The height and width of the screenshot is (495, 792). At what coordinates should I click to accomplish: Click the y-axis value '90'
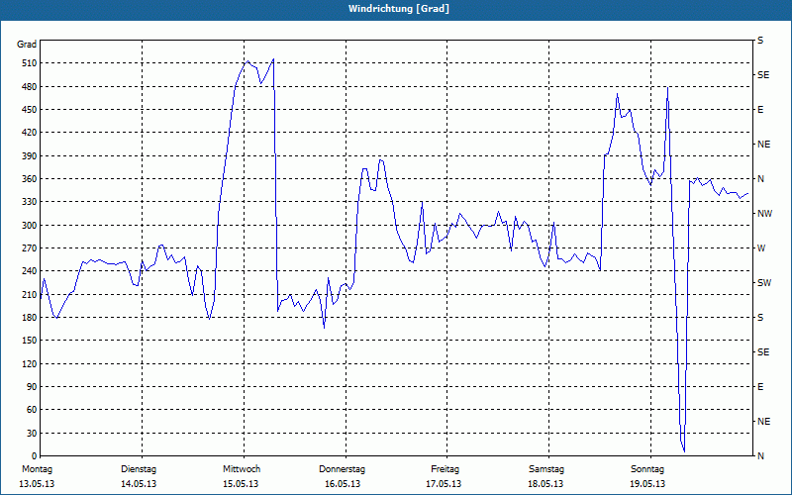click(32, 387)
